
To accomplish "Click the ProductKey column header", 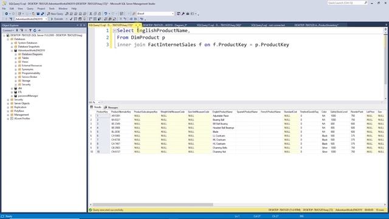I will [102, 112].
